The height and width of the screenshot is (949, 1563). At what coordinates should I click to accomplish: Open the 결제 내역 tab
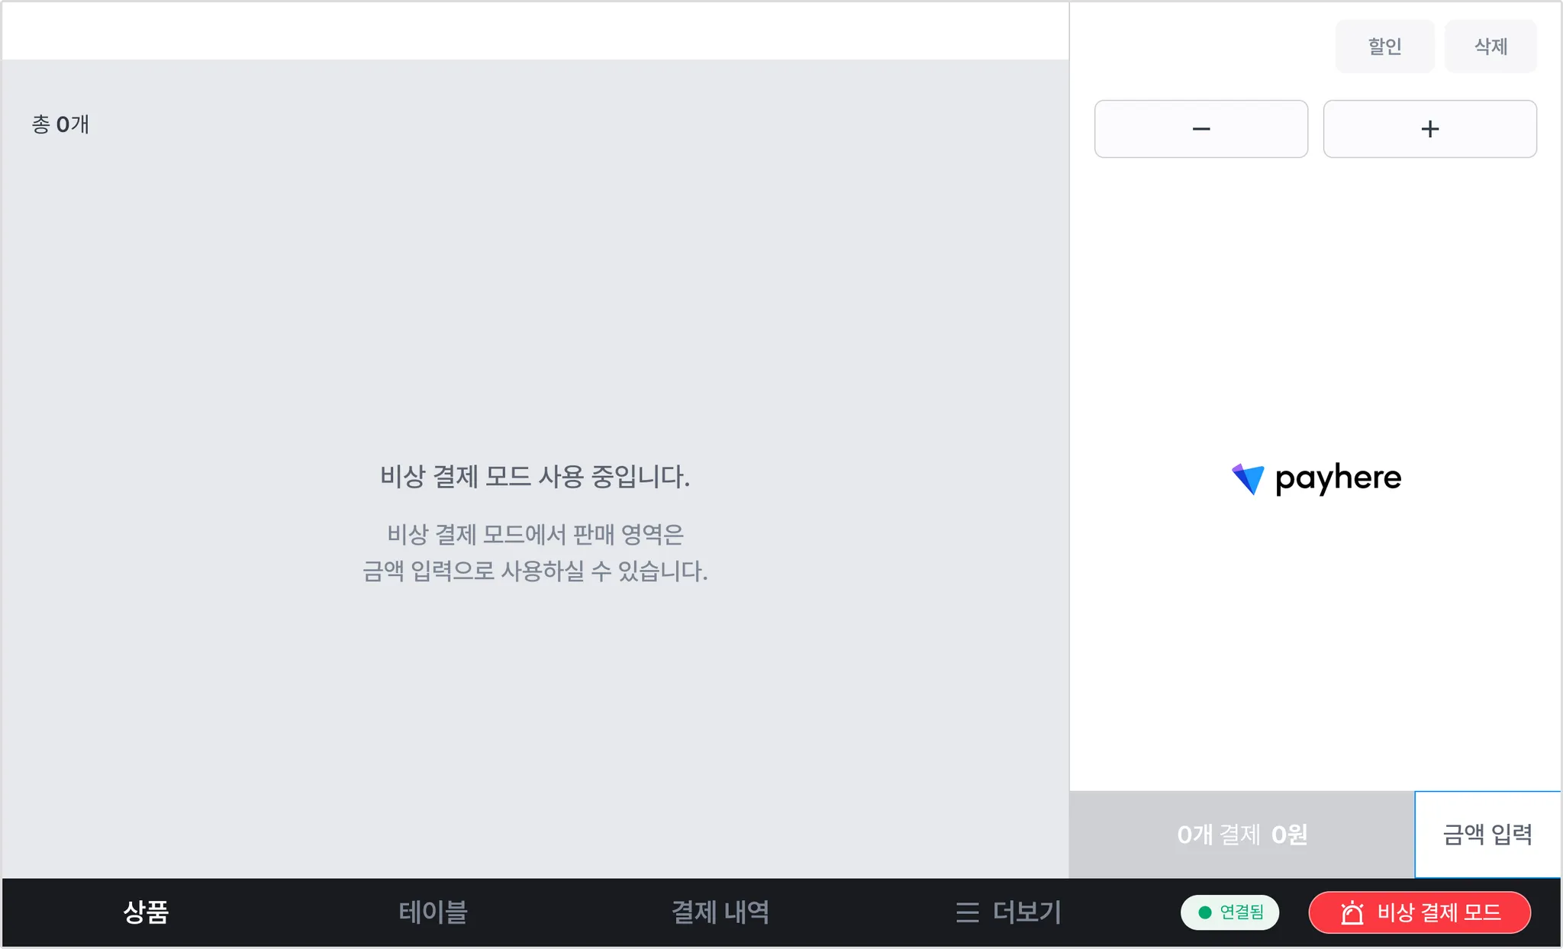(x=720, y=912)
